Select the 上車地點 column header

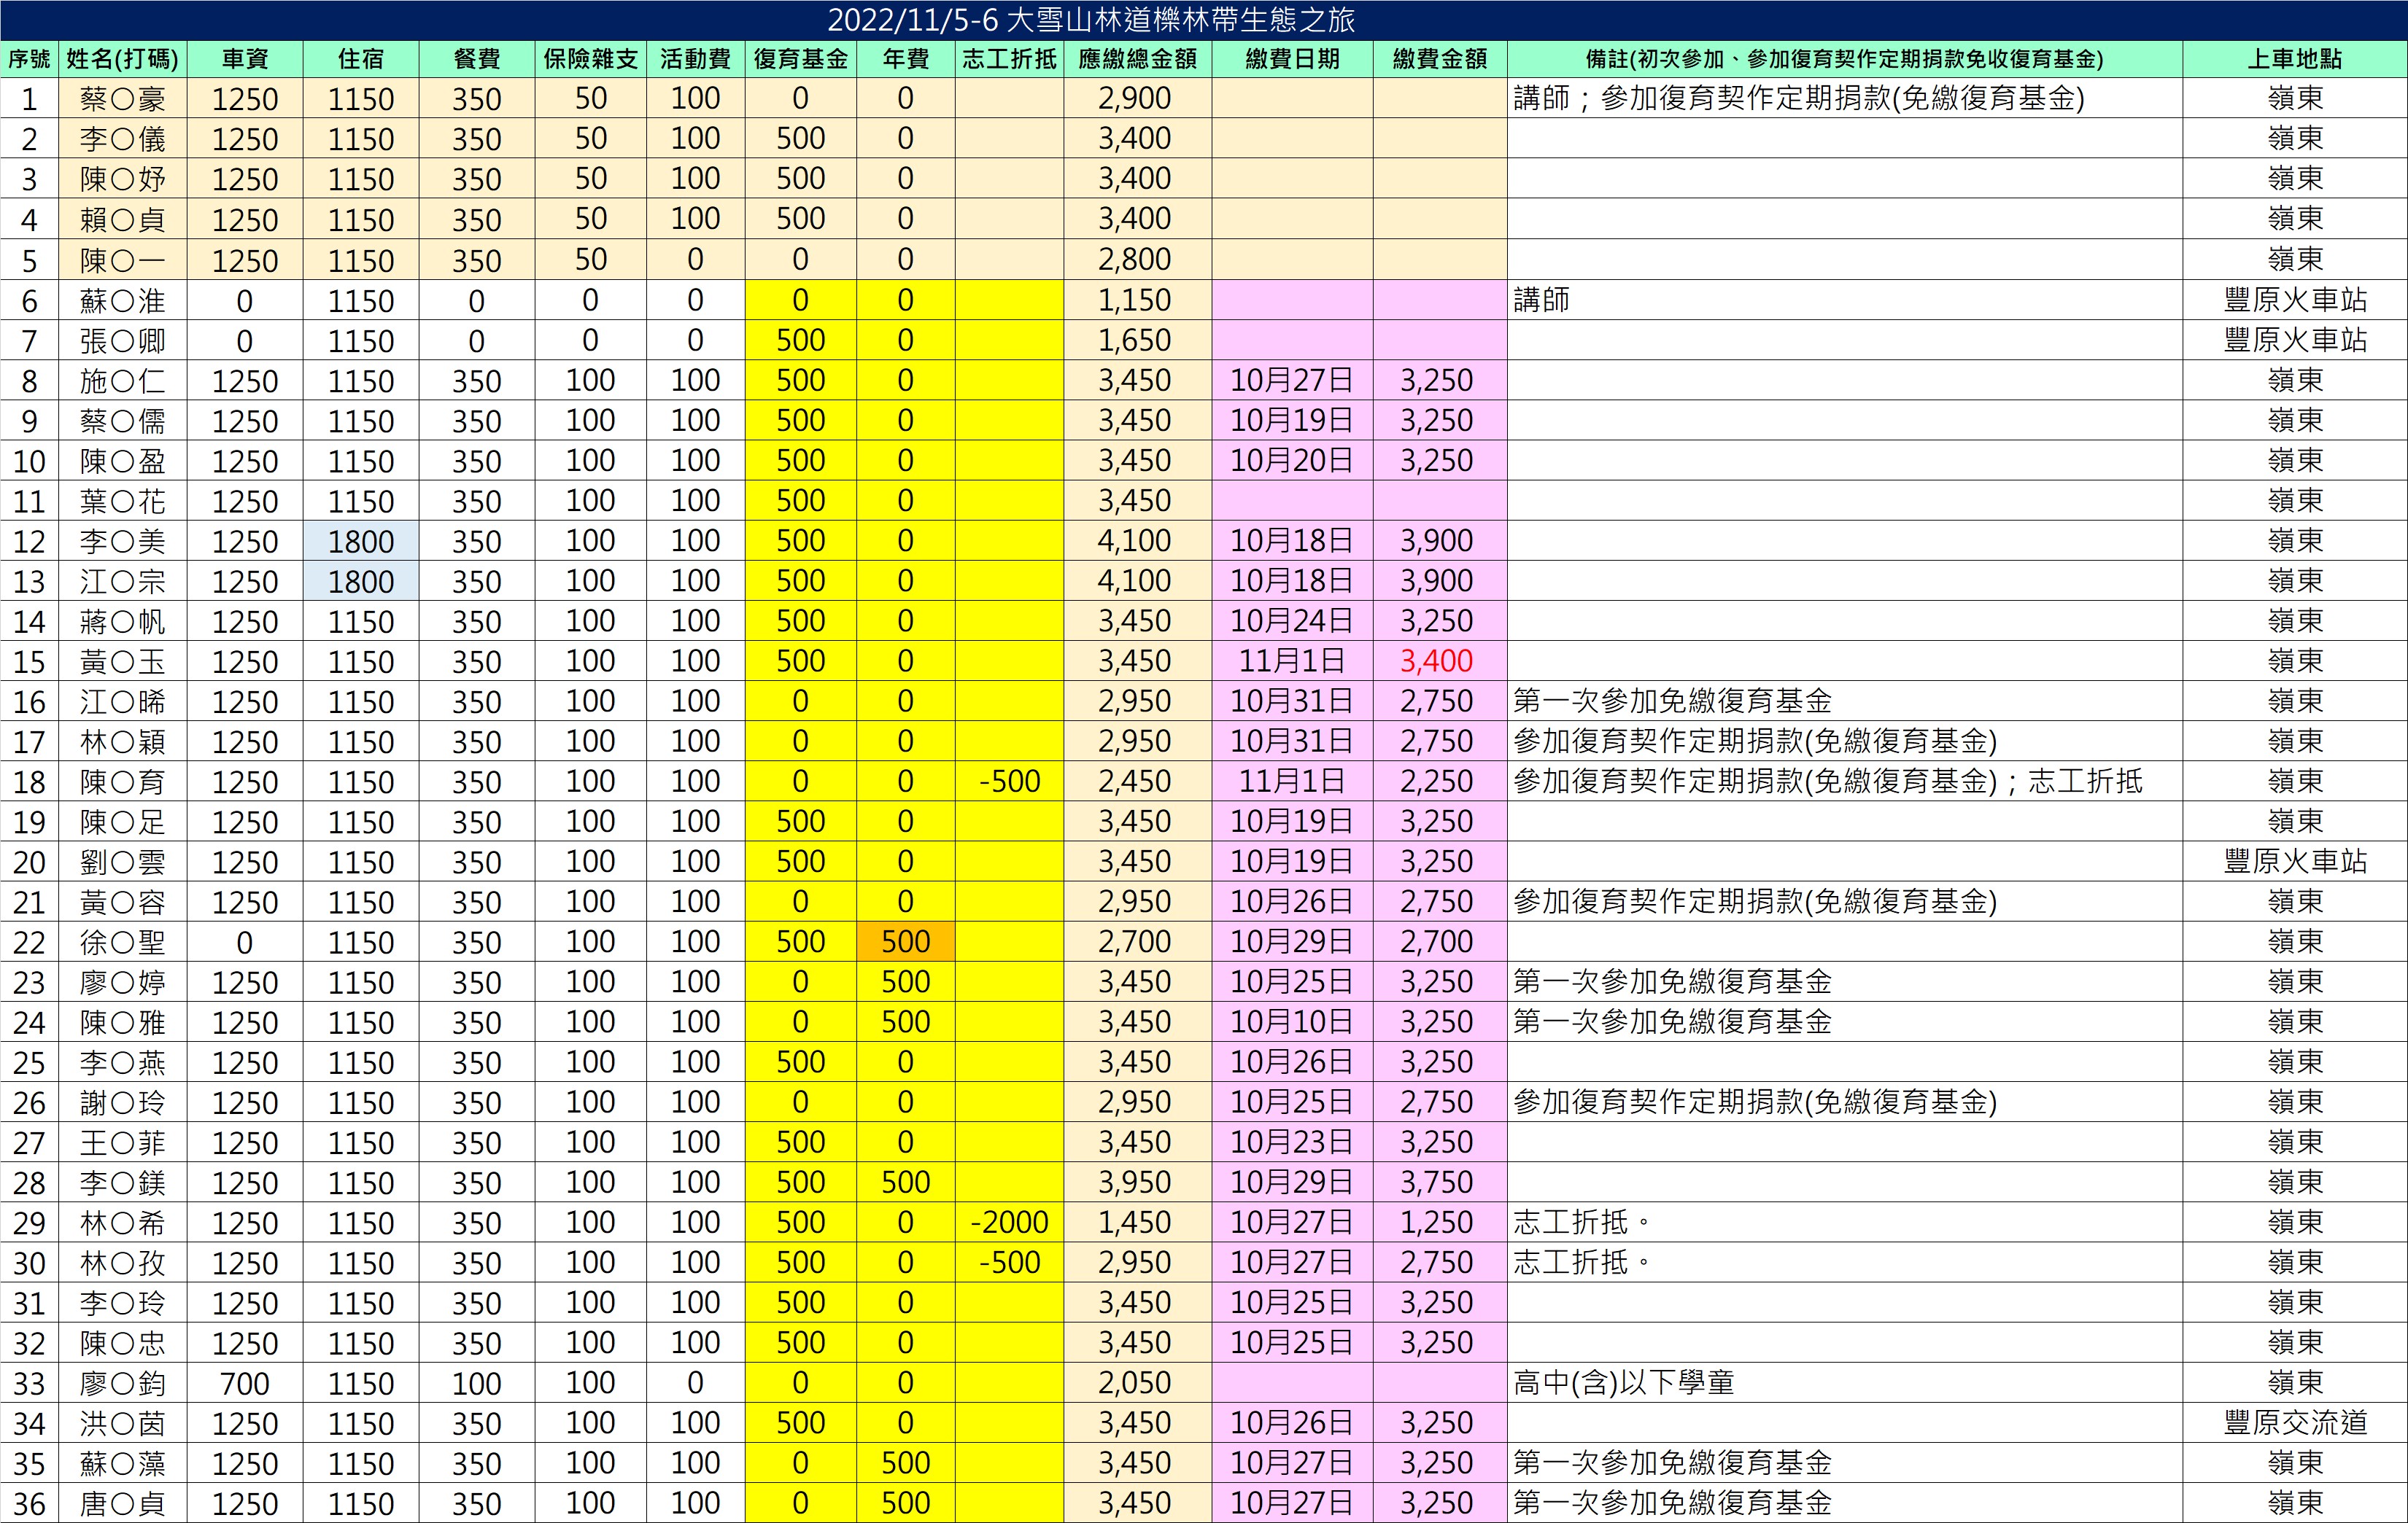coord(2294,59)
